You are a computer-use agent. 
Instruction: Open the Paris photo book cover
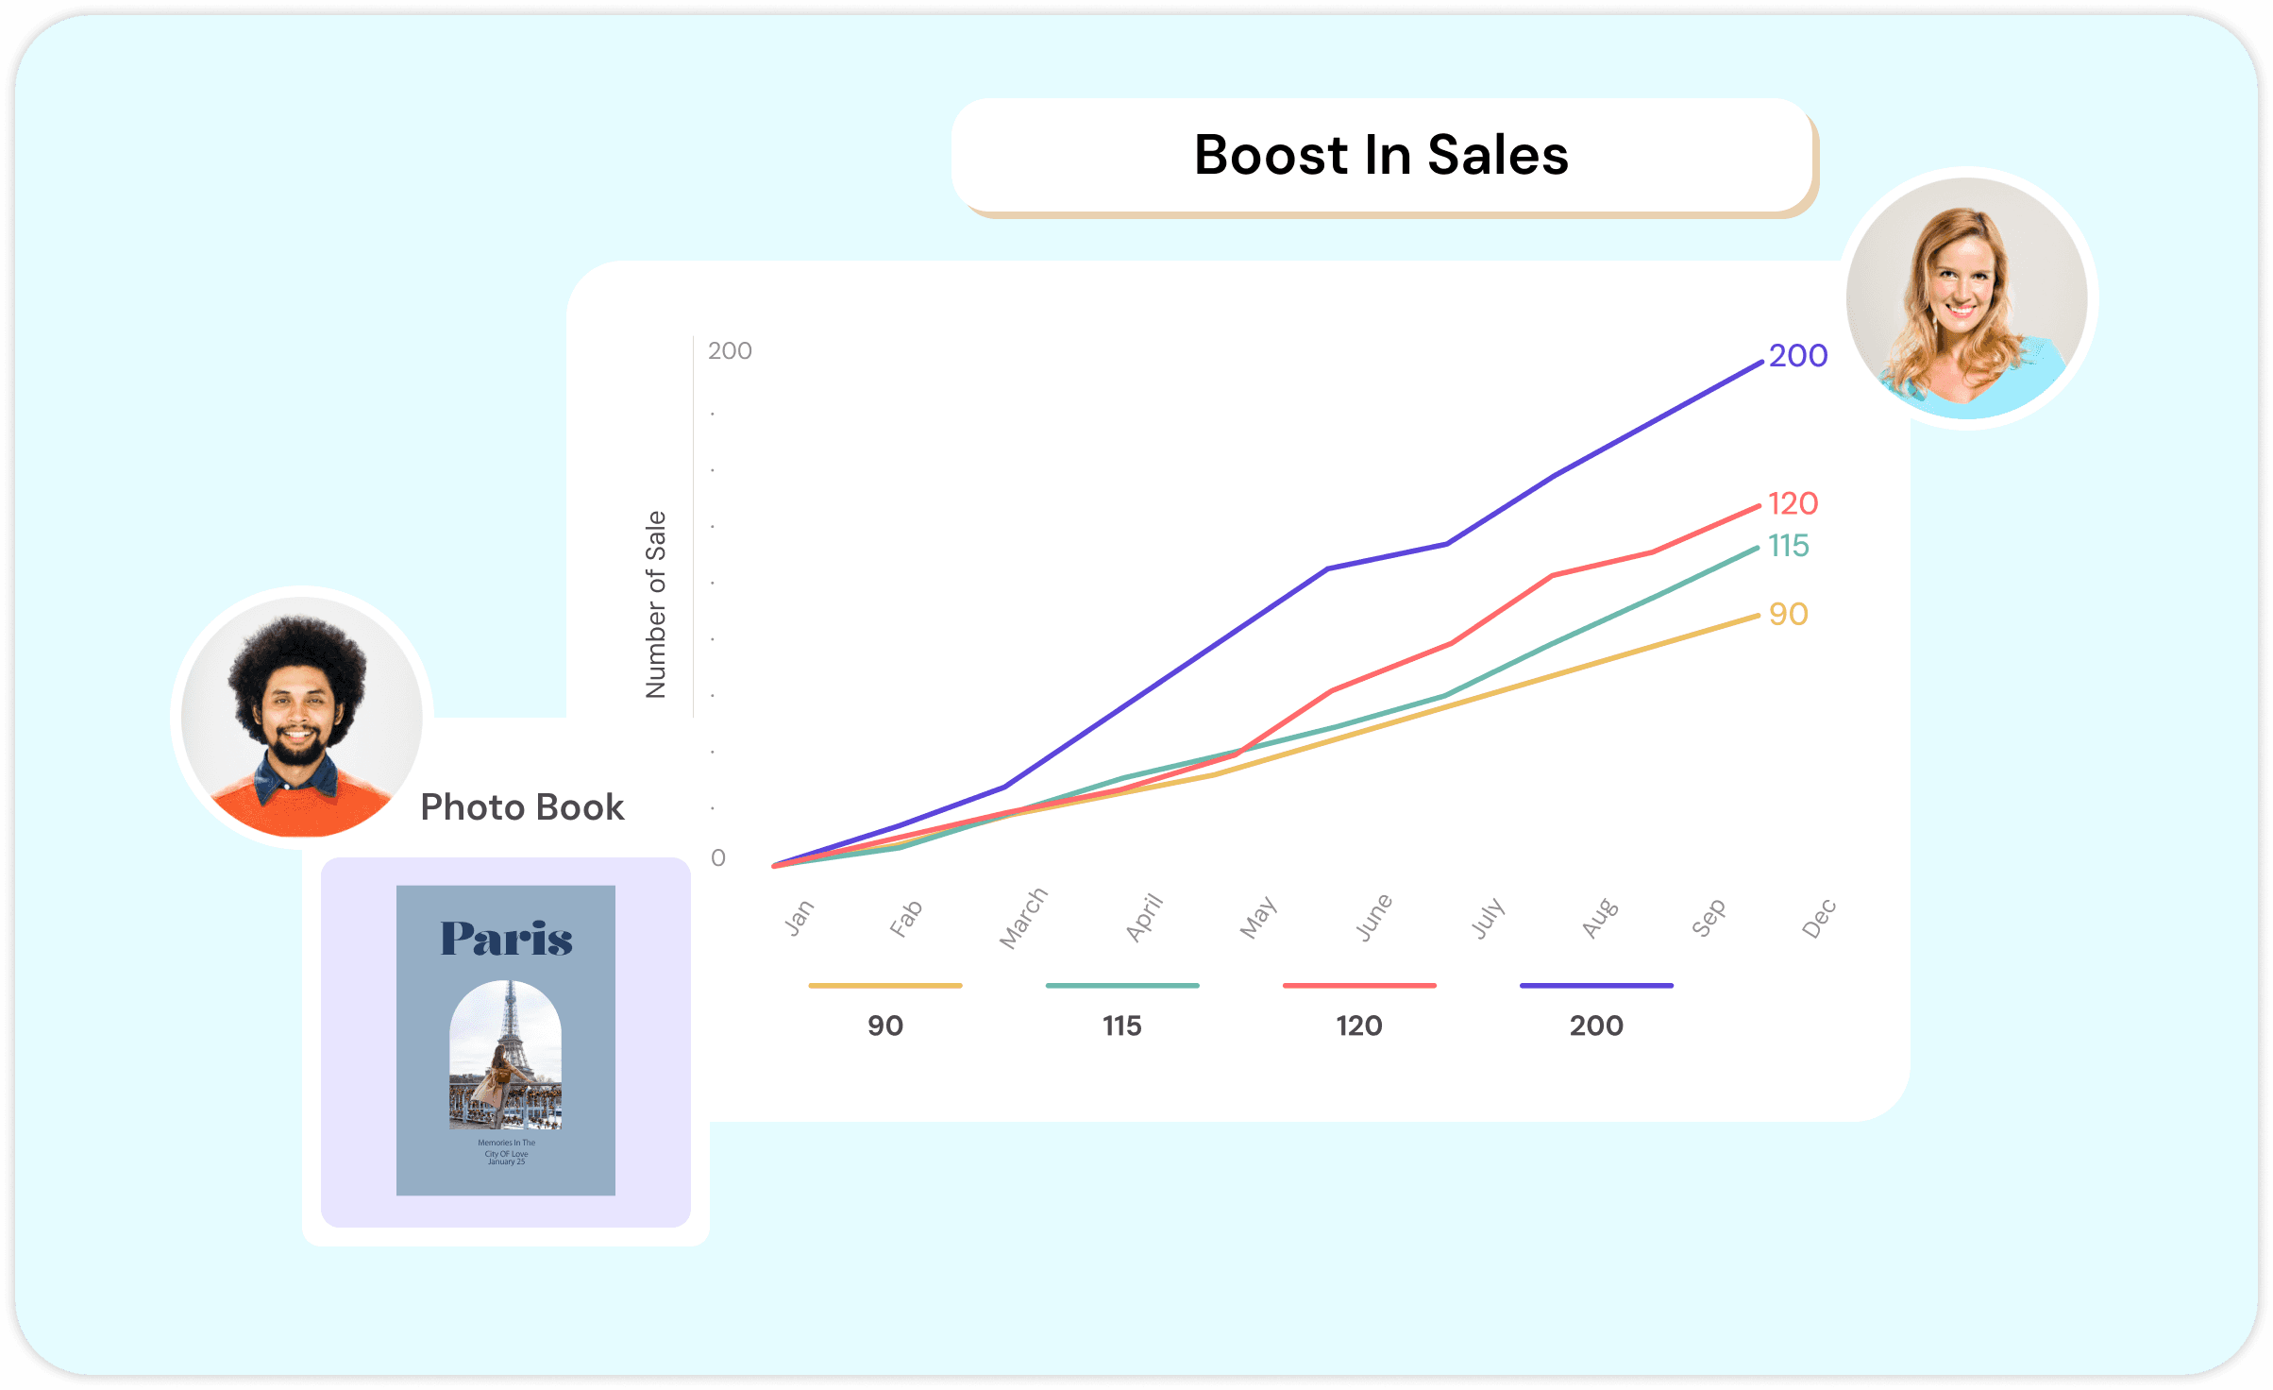pos(506,1040)
